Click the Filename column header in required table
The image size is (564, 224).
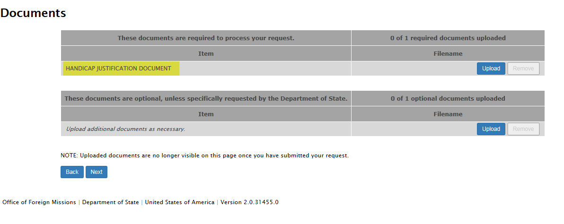448,53
